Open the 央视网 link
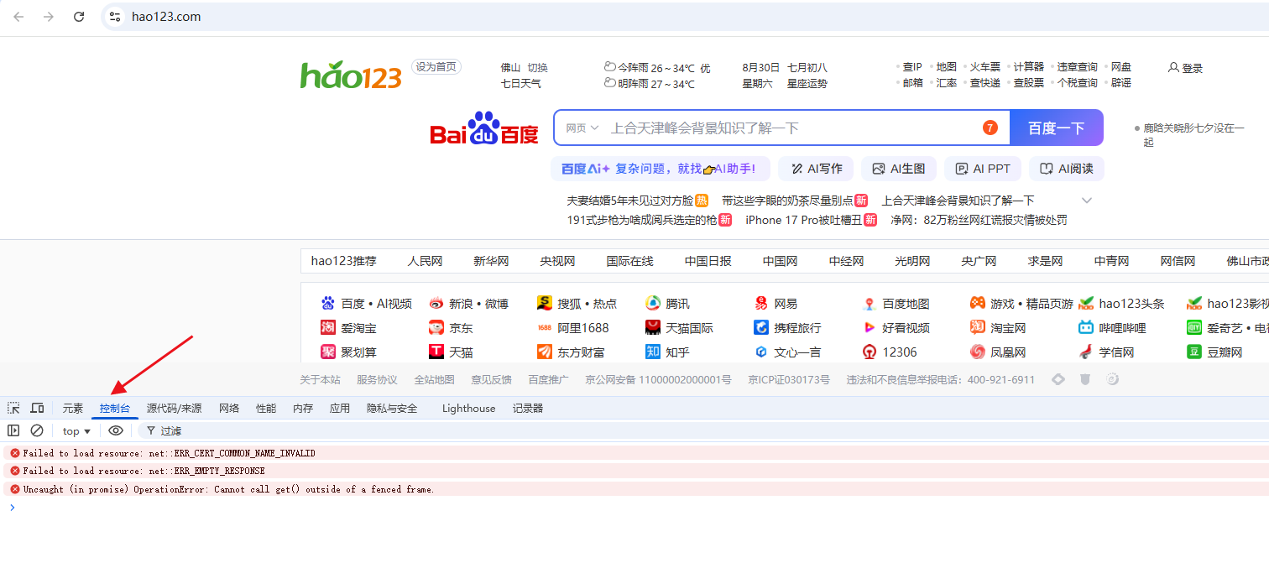The width and height of the screenshot is (1269, 563). [557, 261]
